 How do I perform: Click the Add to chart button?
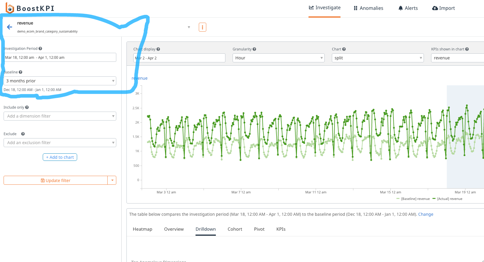60,157
